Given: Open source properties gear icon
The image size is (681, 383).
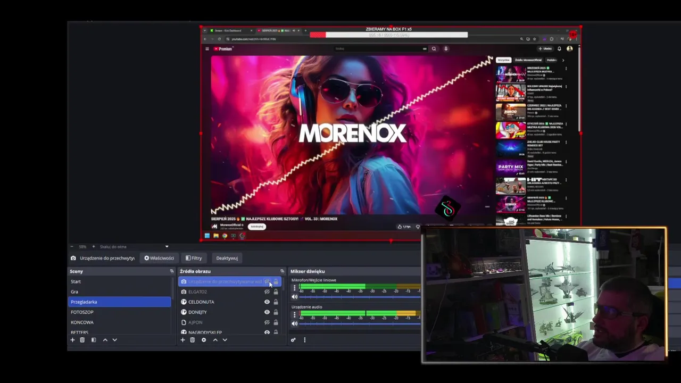Looking at the screenshot, I should (x=204, y=340).
